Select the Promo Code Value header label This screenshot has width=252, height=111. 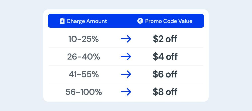click(x=169, y=21)
